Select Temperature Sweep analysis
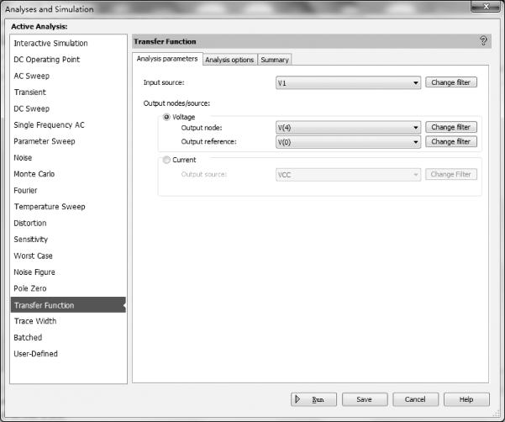Image resolution: width=505 pixels, height=422 pixels. (68, 207)
